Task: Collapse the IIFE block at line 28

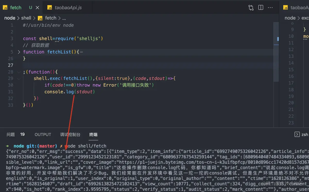Action: click(19, 72)
